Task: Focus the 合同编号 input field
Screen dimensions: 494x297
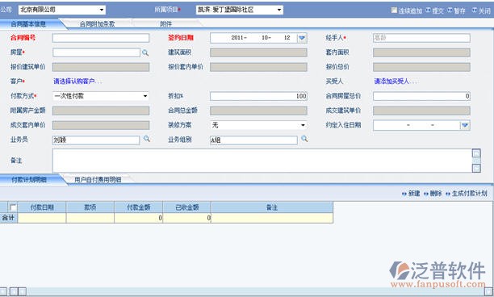Action: (101, 38)
